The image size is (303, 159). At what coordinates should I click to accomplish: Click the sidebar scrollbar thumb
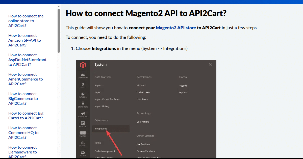pos(59,30)
